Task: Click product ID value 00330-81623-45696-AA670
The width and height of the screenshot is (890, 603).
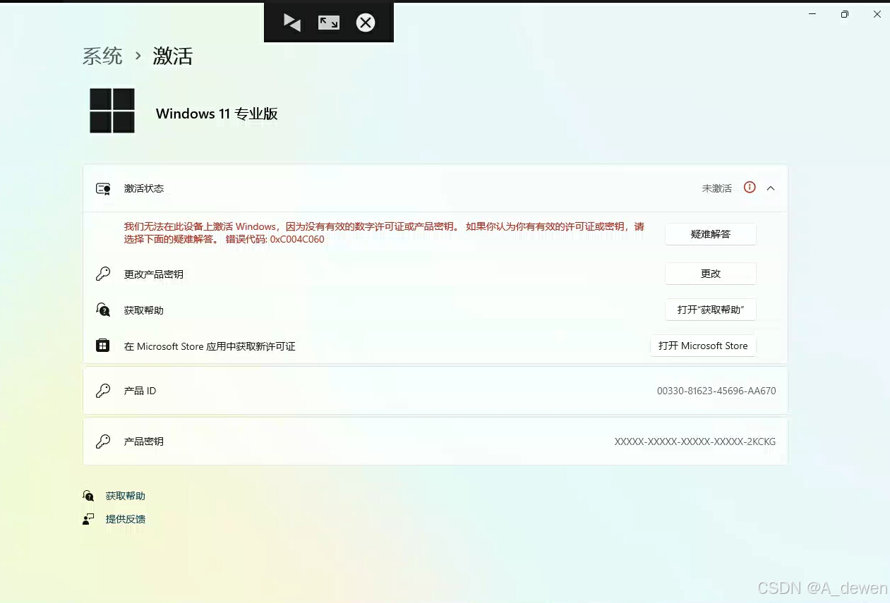Action: [716, 391]
